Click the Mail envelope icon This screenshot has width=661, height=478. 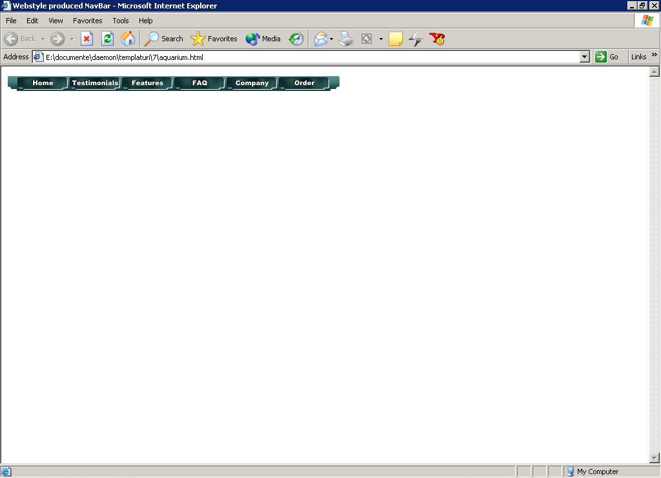pyautogui.click(x=320, y=39)
